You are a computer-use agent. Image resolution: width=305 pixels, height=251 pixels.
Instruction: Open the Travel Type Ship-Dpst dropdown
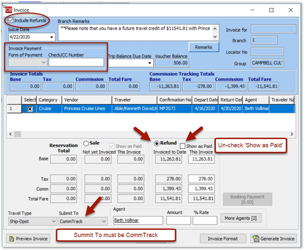click(32, 221)
